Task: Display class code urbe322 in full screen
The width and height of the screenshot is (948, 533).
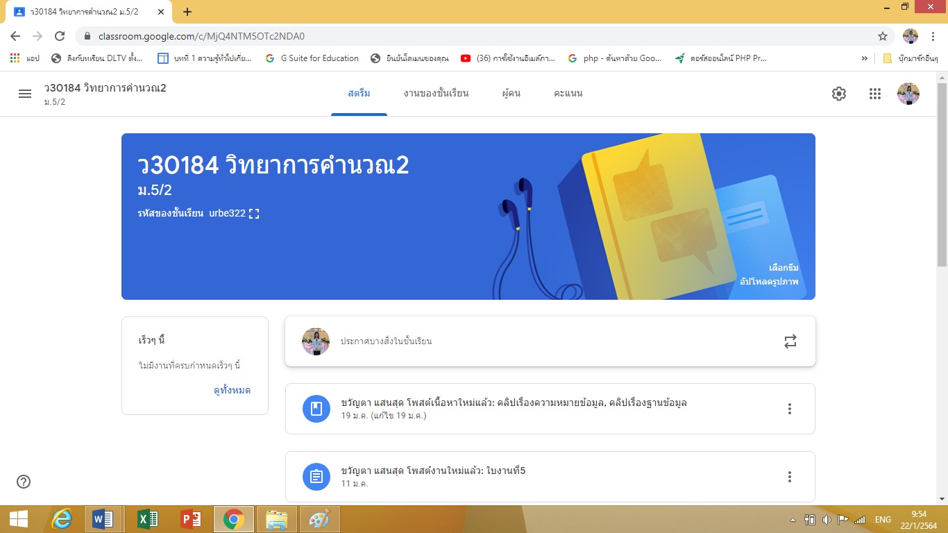Action: 254,214
